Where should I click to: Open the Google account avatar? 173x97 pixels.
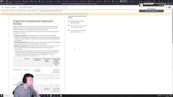[x=169, y=7]
